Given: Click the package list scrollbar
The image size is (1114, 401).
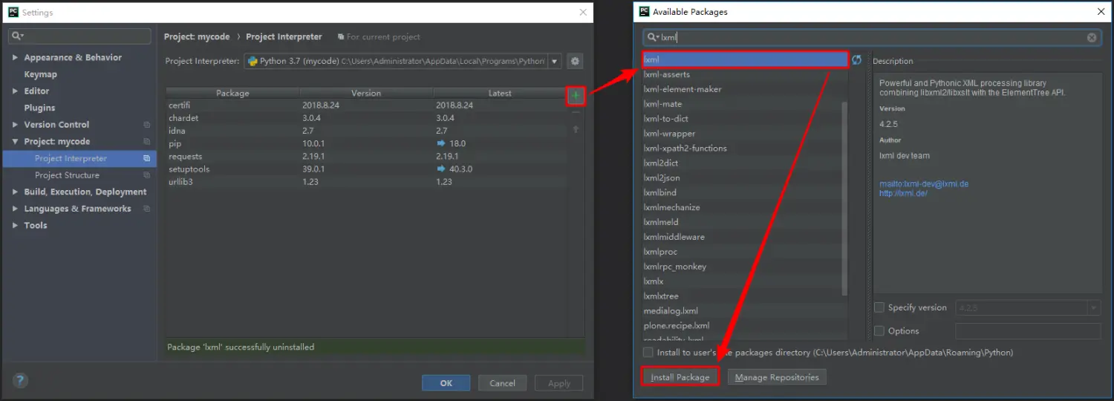Looking at the screenshot, I should pos(844,199).
